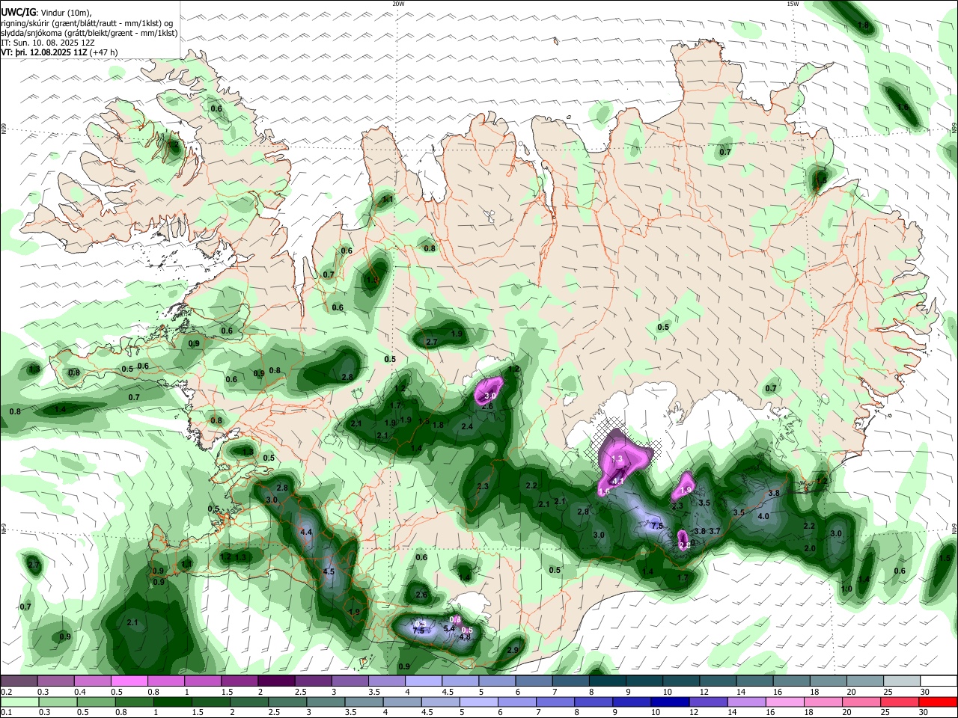Image resolution: width=958 pixels, height=718 pixels.
Task: Pick the snow scale swatch starting at 0.8
Action: [165, 681]
